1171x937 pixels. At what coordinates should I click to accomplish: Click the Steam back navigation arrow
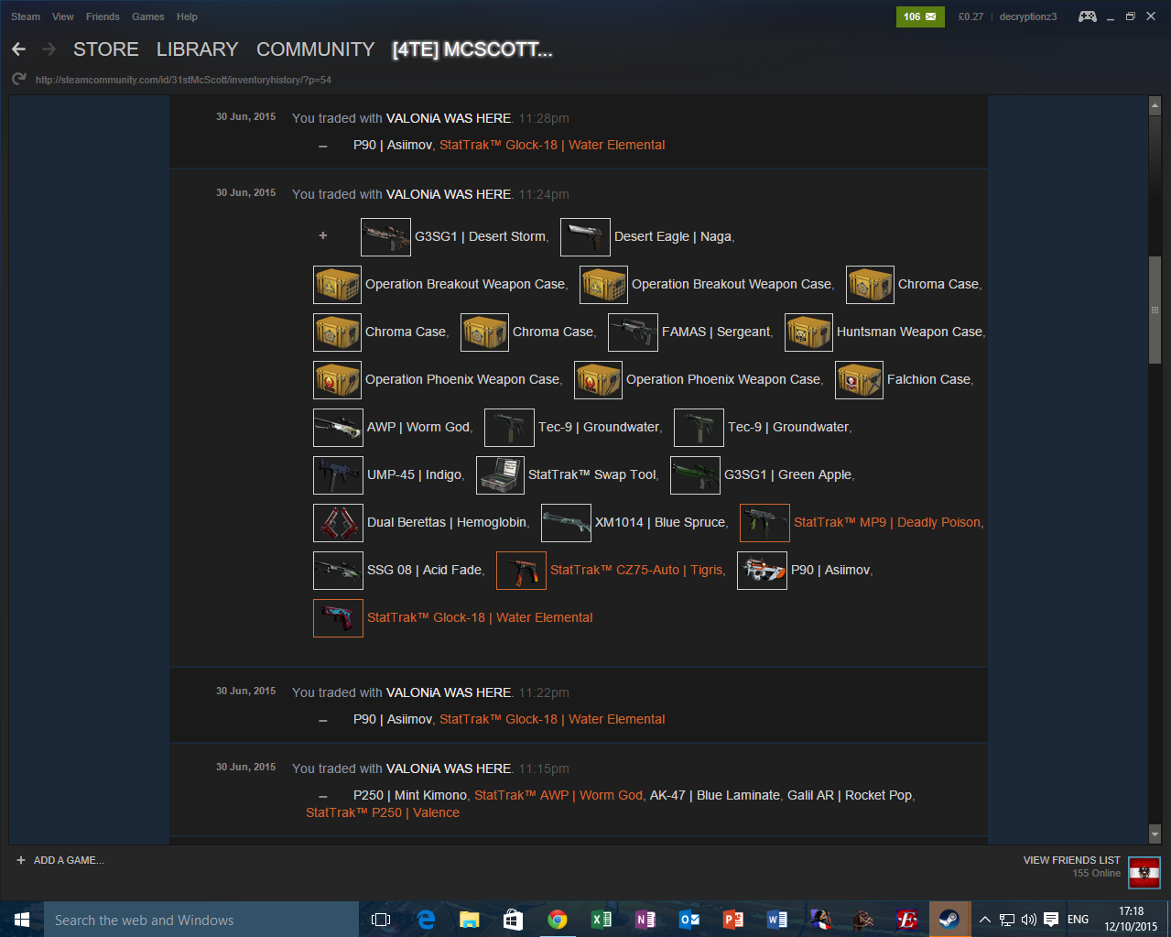[x=18, y=49]
